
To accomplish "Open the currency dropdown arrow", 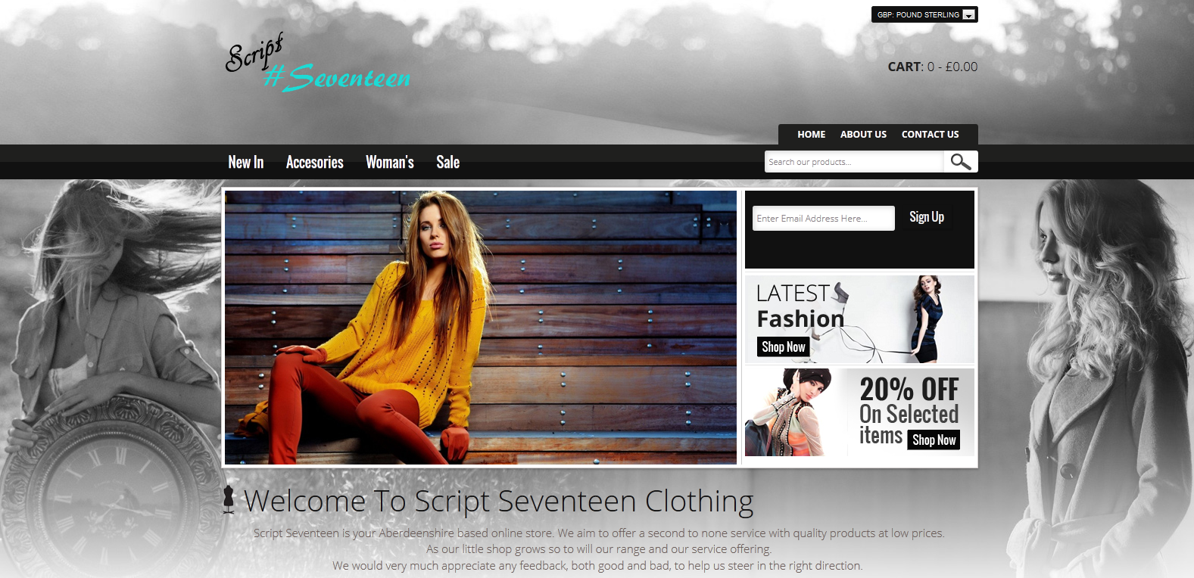I will (x=968, y=15).
